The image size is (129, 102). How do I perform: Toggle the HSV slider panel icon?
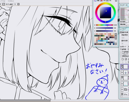101,1
